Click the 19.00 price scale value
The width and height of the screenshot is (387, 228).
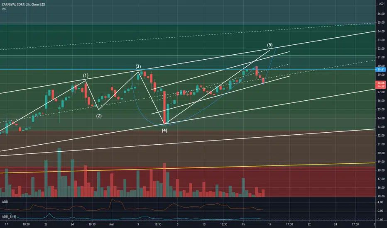click(381, 161)
